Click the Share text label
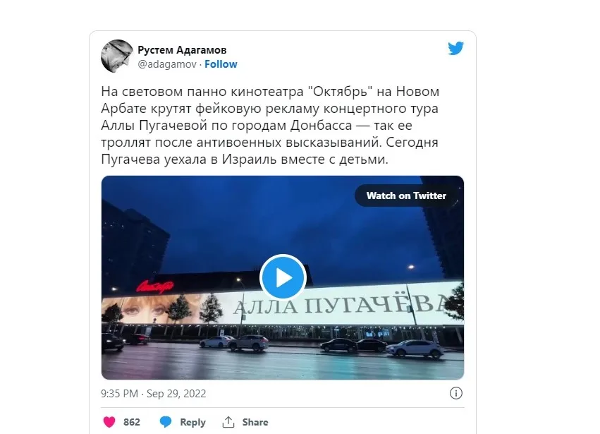The image size is (600, 434). tap(255, 422)
